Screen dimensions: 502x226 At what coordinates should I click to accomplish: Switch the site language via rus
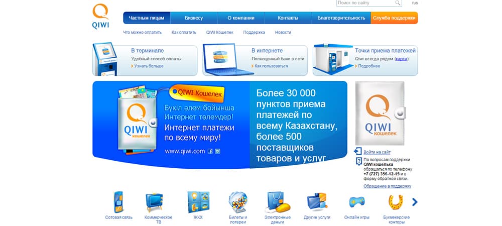pyautogui.click(x=415, y=3)
